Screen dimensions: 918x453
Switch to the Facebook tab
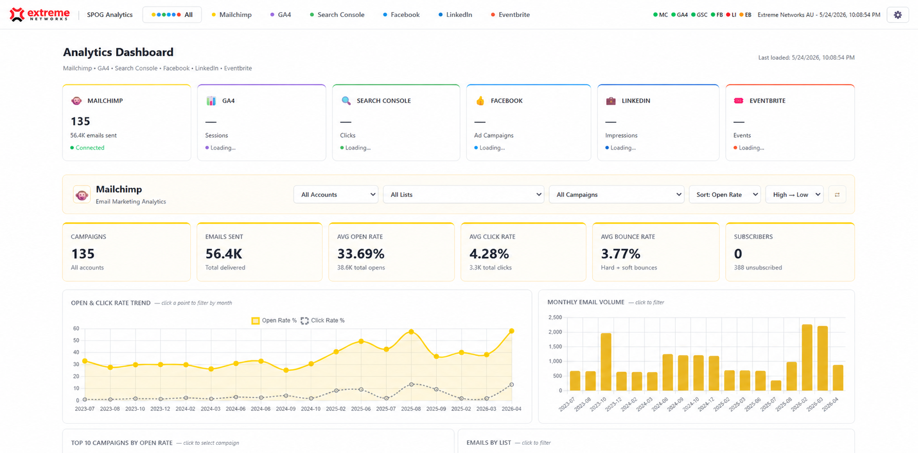pyautogui.click(x=401, y=15)
